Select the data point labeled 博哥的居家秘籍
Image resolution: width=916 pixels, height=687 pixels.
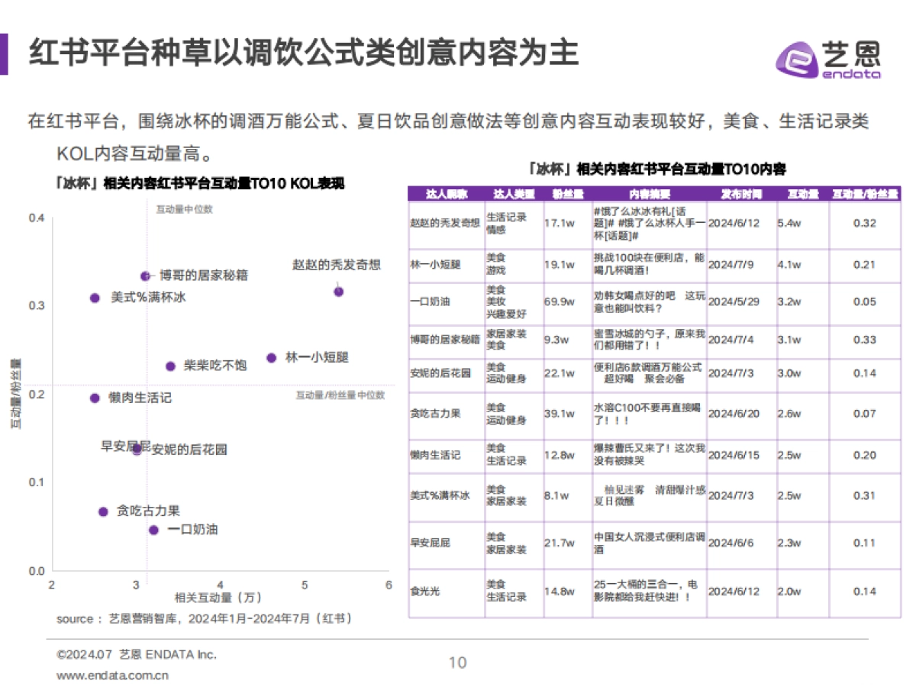[x=144, y=276]
